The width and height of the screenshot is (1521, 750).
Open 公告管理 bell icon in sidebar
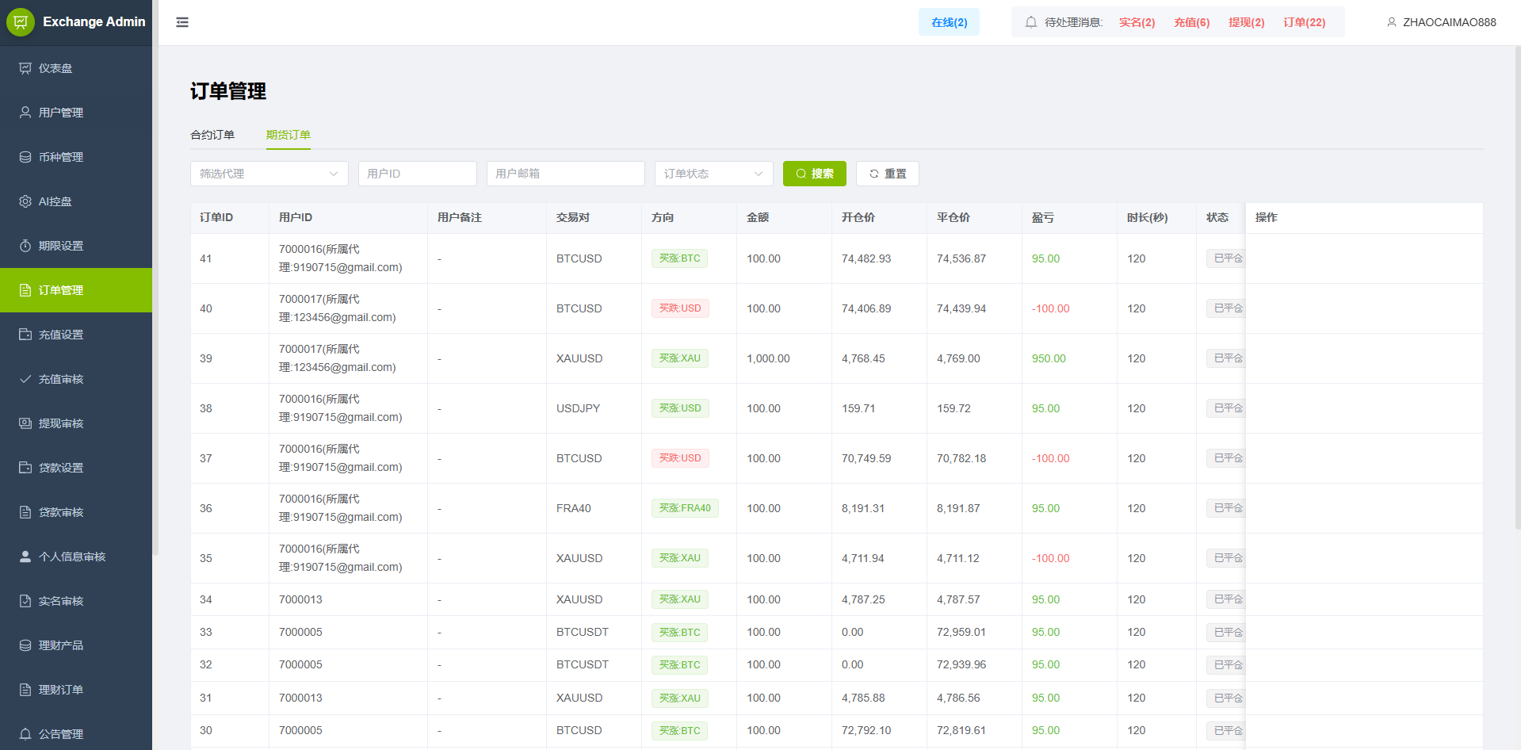[25, 734]
